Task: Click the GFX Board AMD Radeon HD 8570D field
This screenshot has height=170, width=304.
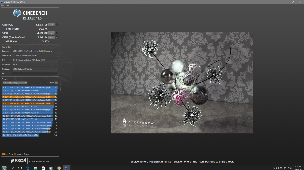Action: pos(35,69)
